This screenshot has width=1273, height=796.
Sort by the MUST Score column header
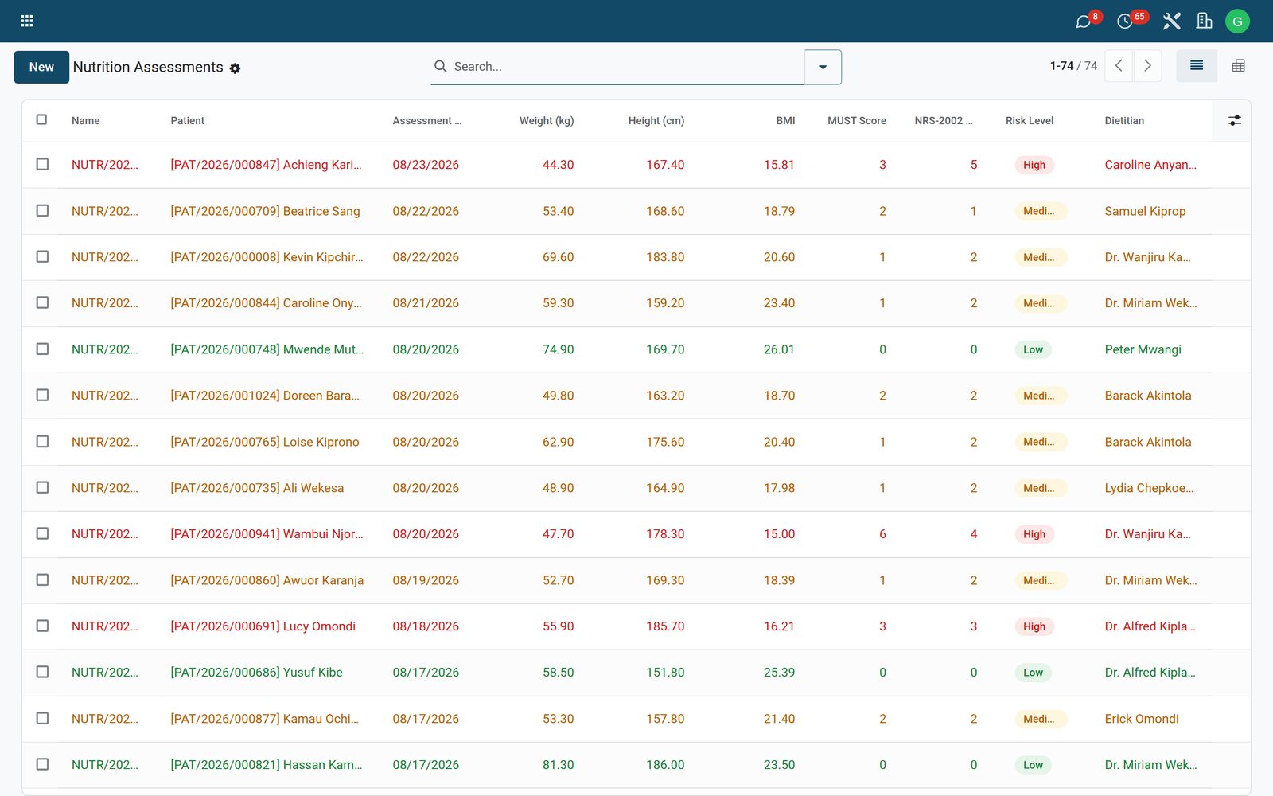coord(856,121)
